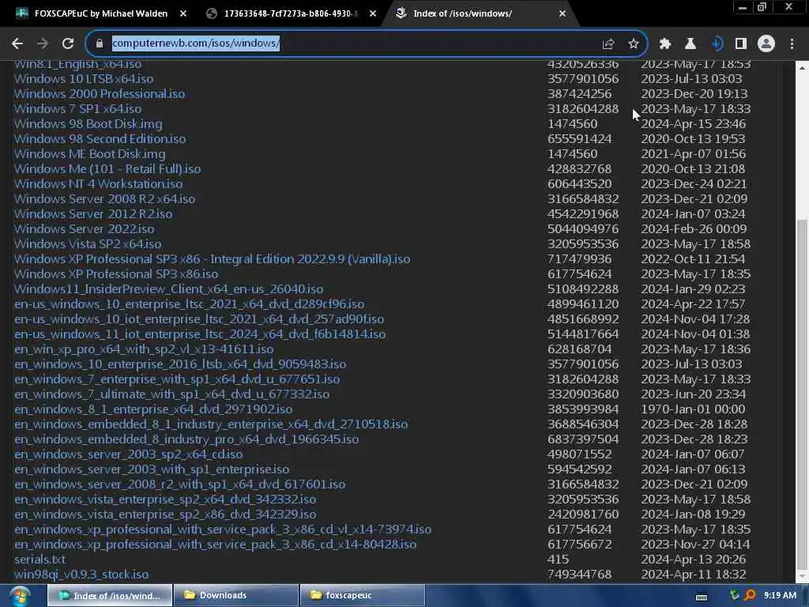809x607 pixels.
Task: Select Index of /isos/wind... taskbar button
Action: tap(110, 595)
